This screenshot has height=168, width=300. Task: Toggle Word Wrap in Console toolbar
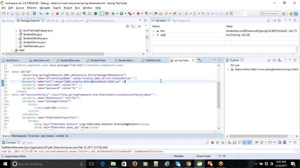pos(240,142)
